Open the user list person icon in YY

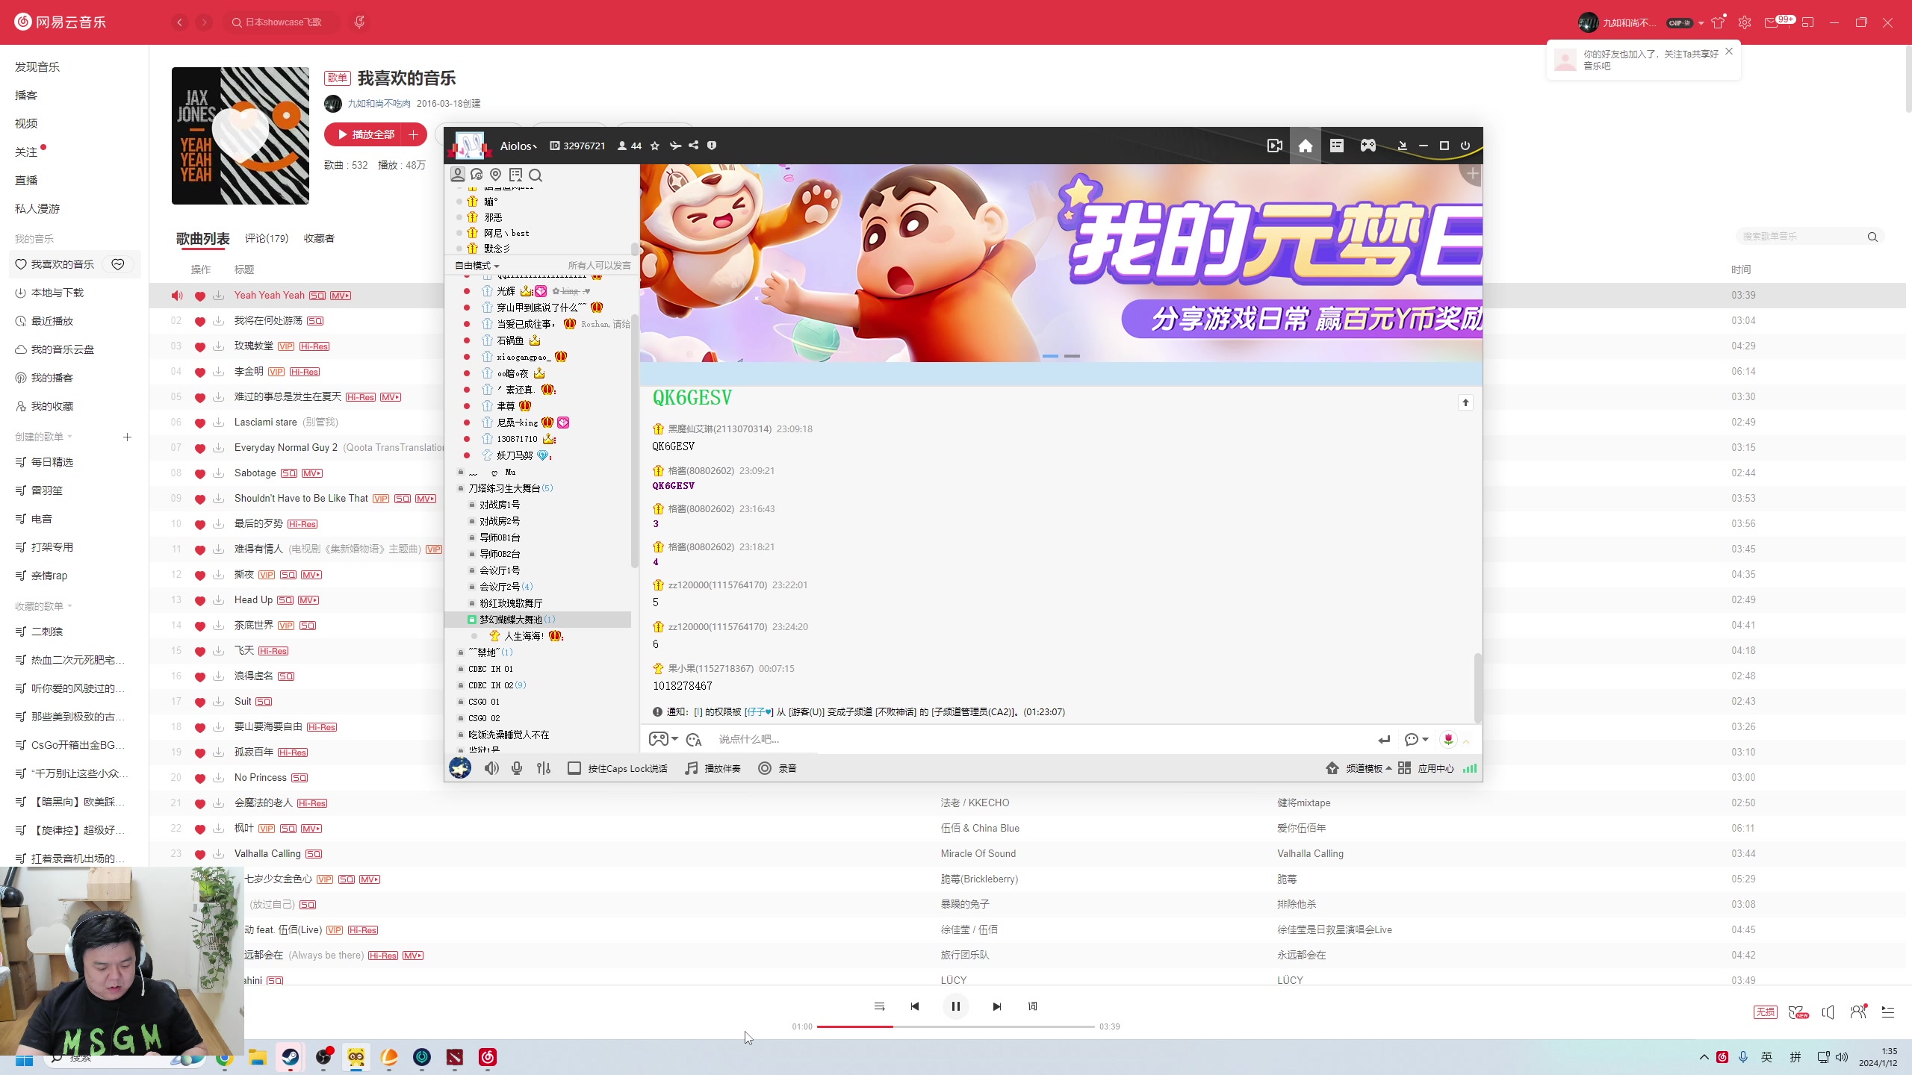point(458,175)
